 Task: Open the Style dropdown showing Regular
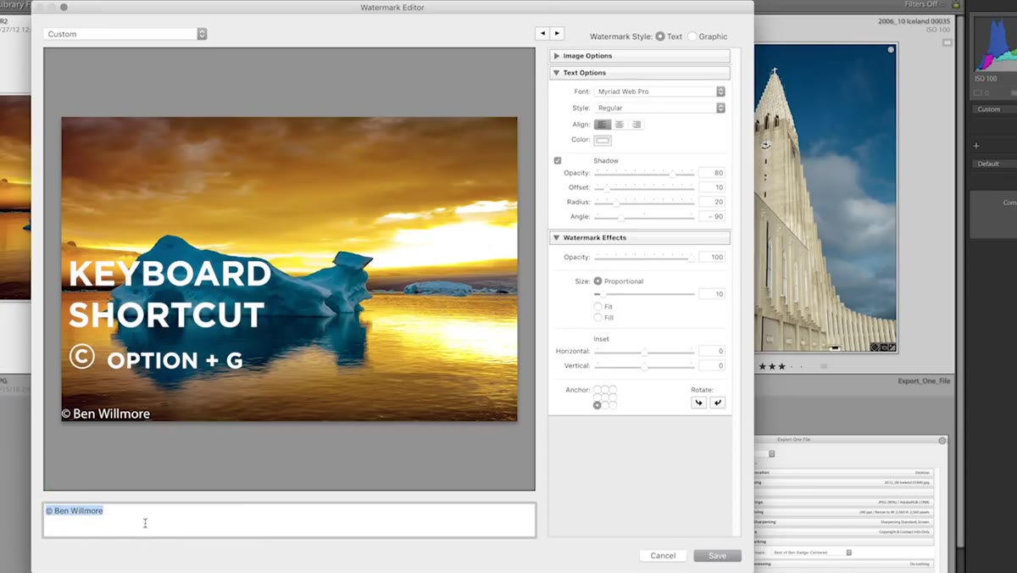659,108
